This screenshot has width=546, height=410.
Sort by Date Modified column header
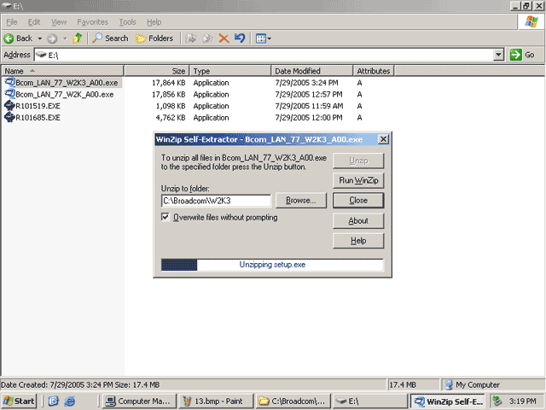[x=312, y=71]
